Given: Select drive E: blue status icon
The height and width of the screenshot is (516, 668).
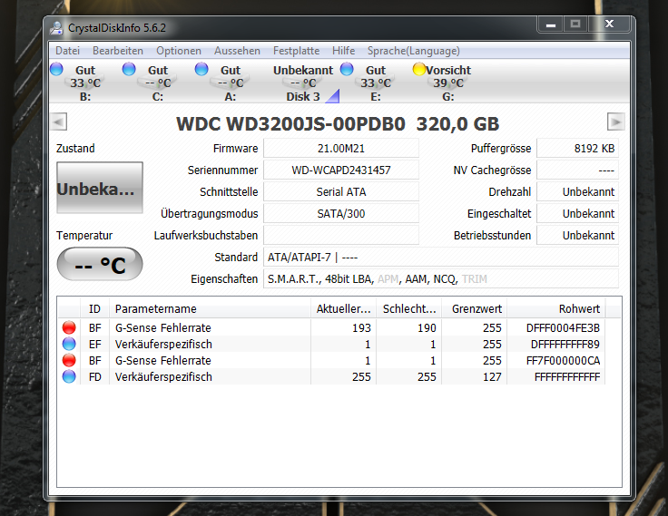Looking at the screenshot, I should (347, 69).
